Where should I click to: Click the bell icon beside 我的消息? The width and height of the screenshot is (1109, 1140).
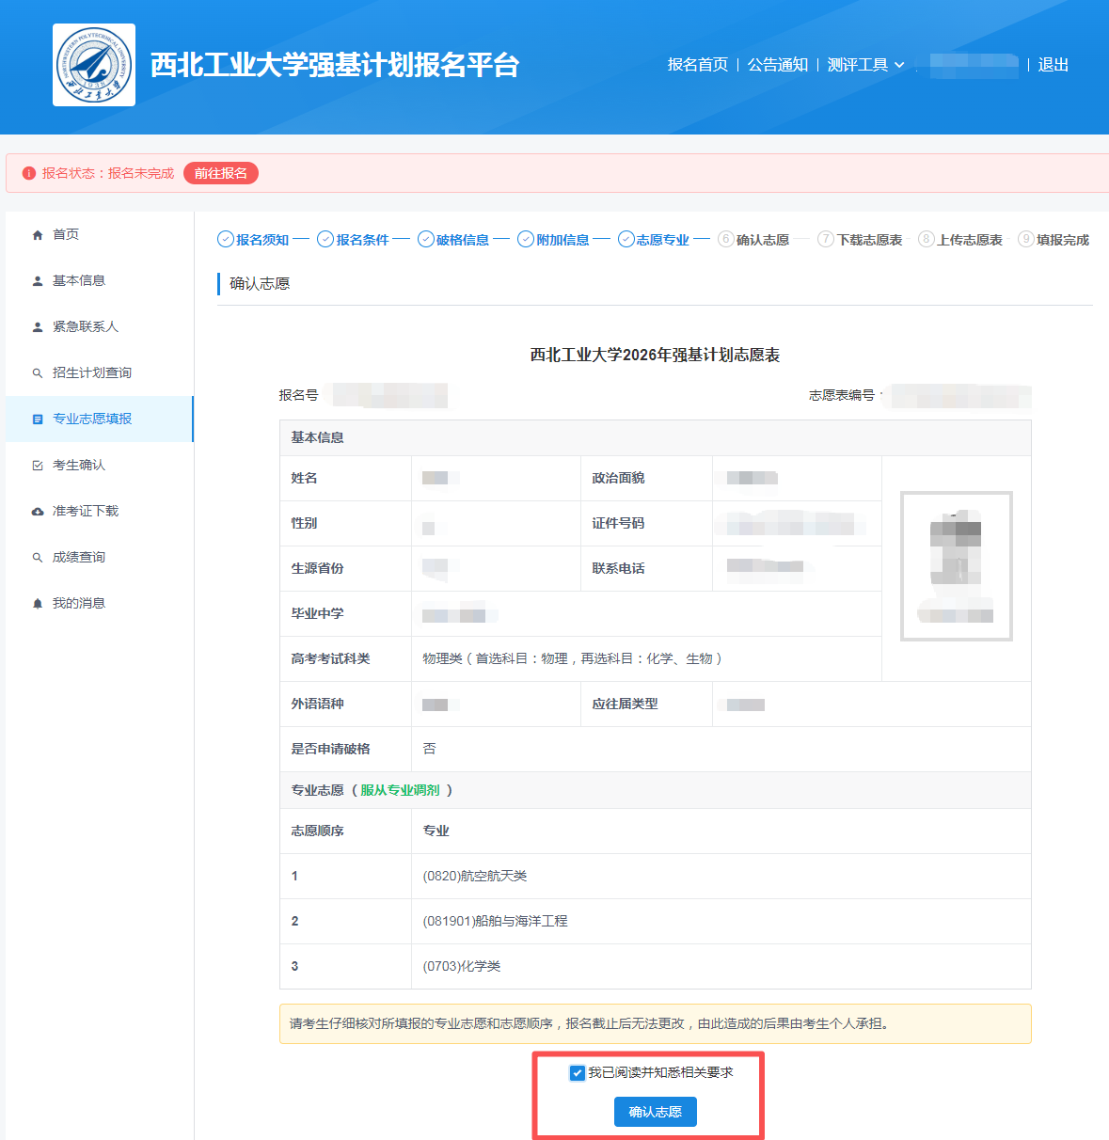[38, 604]
